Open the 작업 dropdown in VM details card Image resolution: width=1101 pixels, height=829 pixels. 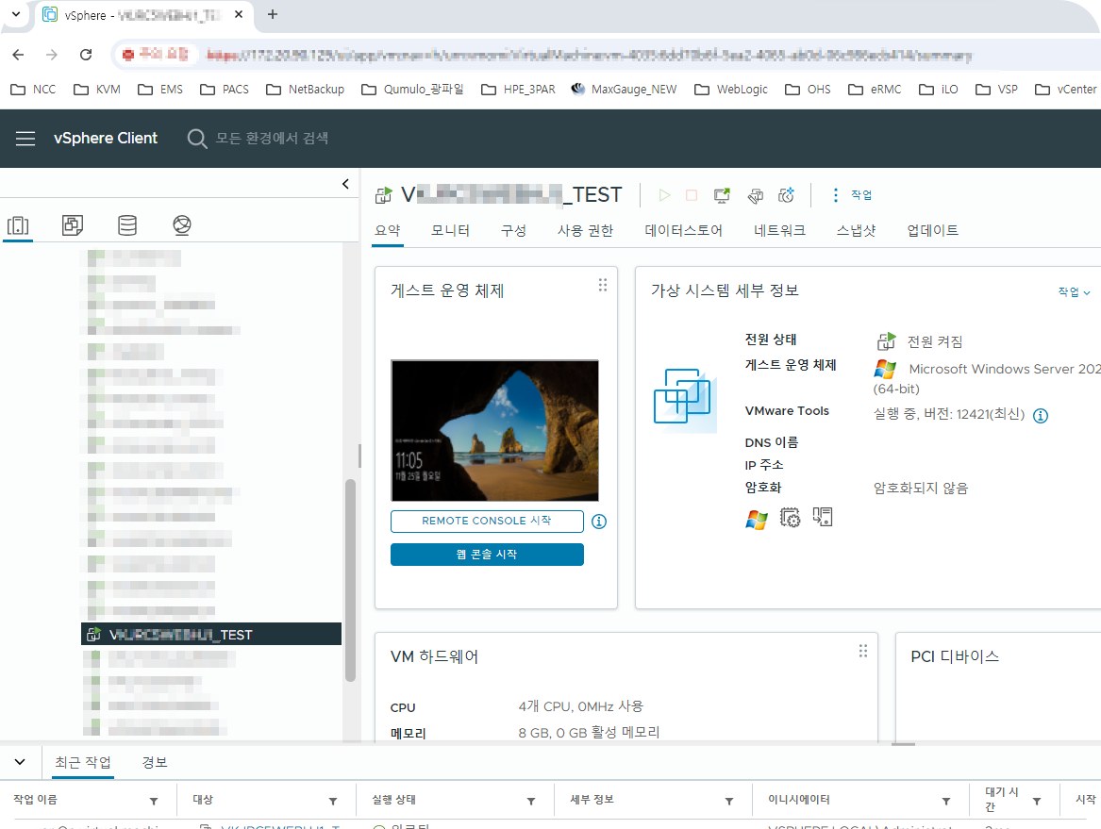1074,292
